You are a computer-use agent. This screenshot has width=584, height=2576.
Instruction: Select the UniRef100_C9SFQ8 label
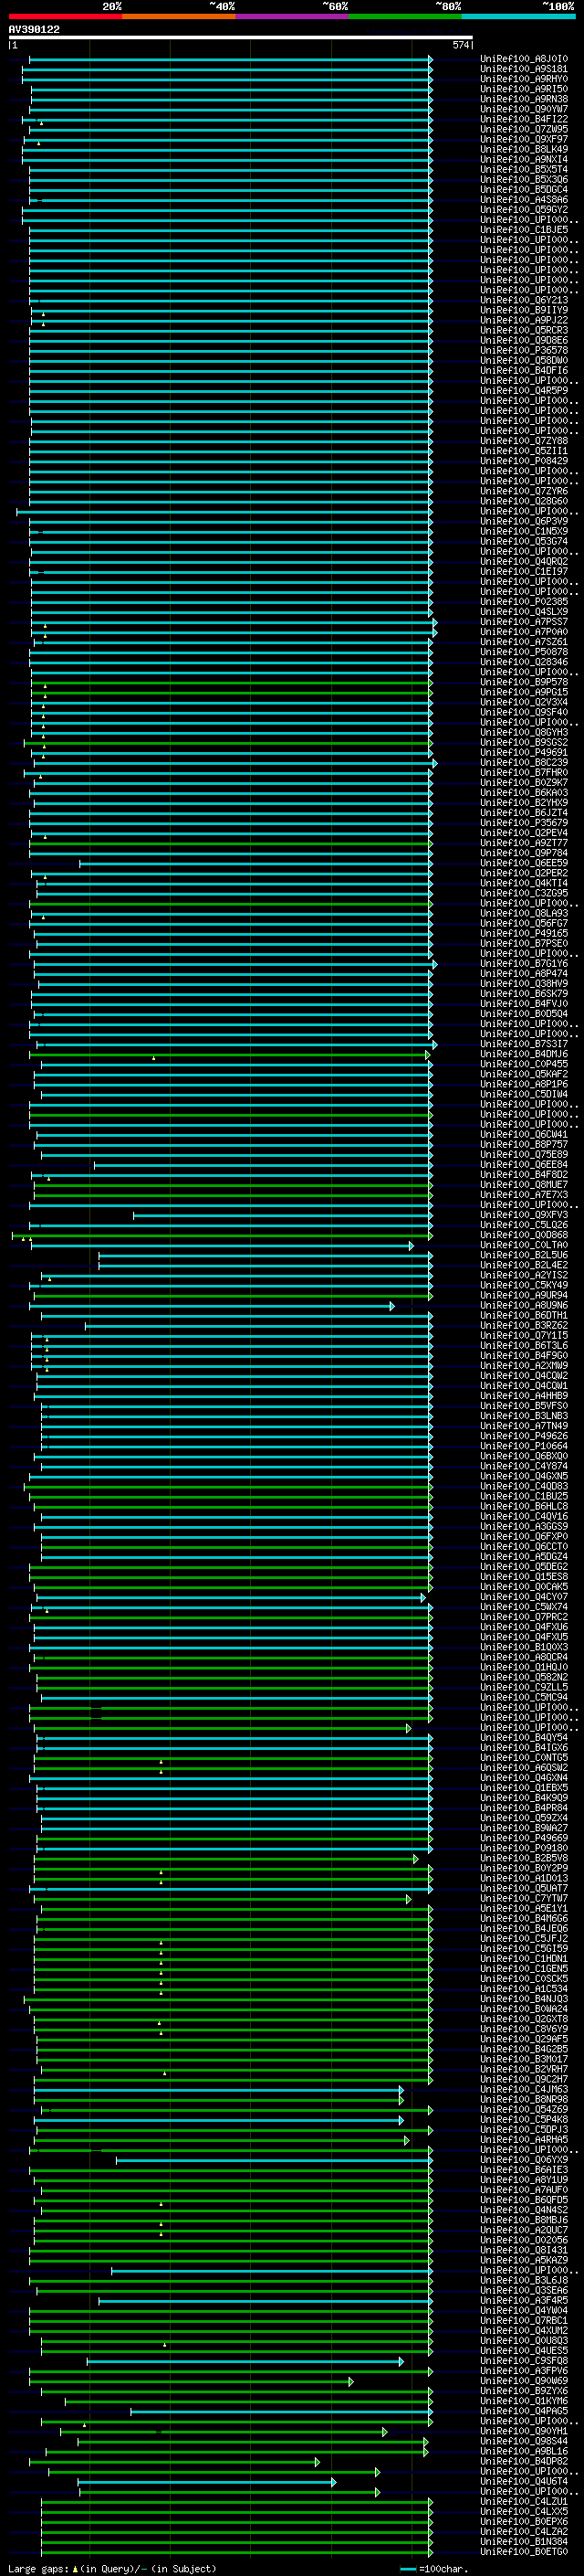(524, 2361)
